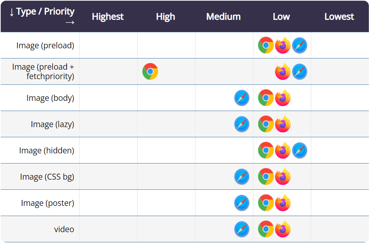Image resolution: width=371 pixels, height=243 pixels.
Task: Click the Chrome icon in the video row
Action: click(x=266, y=229)
